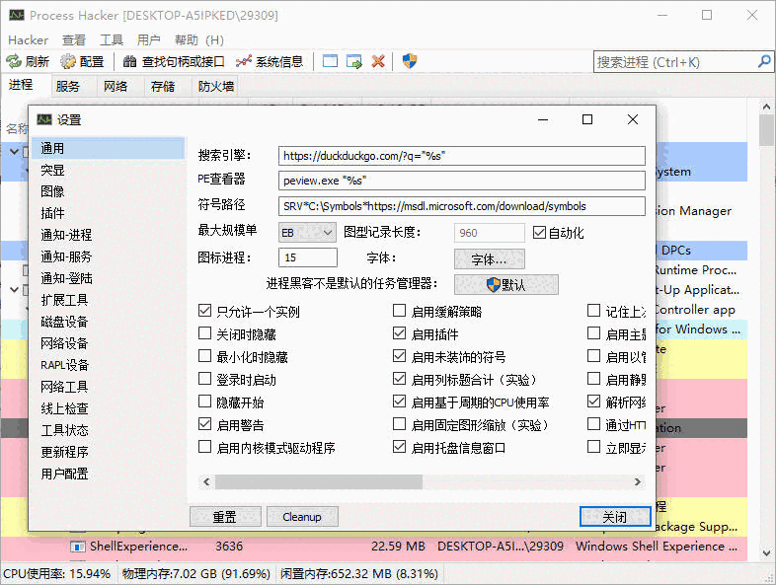Click the scroll right arrow in settings

[x=638, y=481]
